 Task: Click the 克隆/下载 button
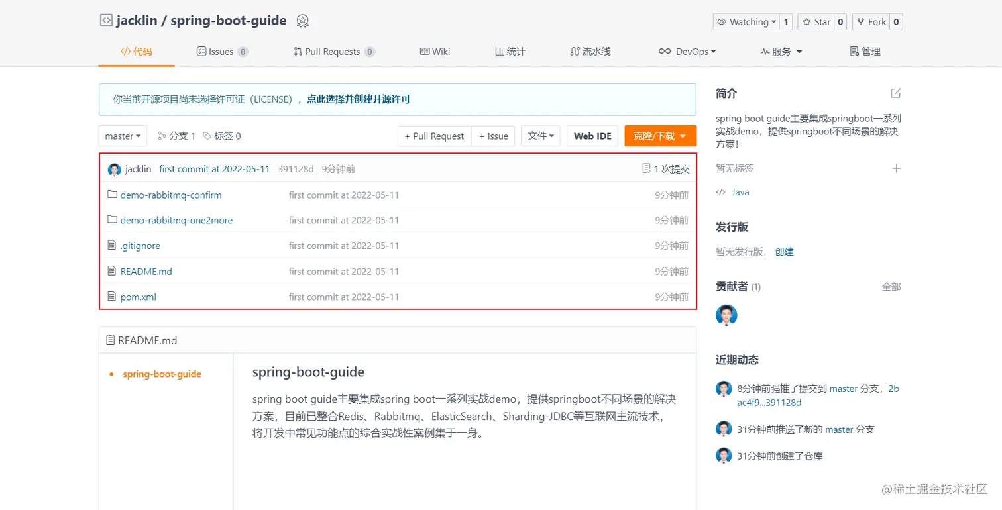coord(660,136)
